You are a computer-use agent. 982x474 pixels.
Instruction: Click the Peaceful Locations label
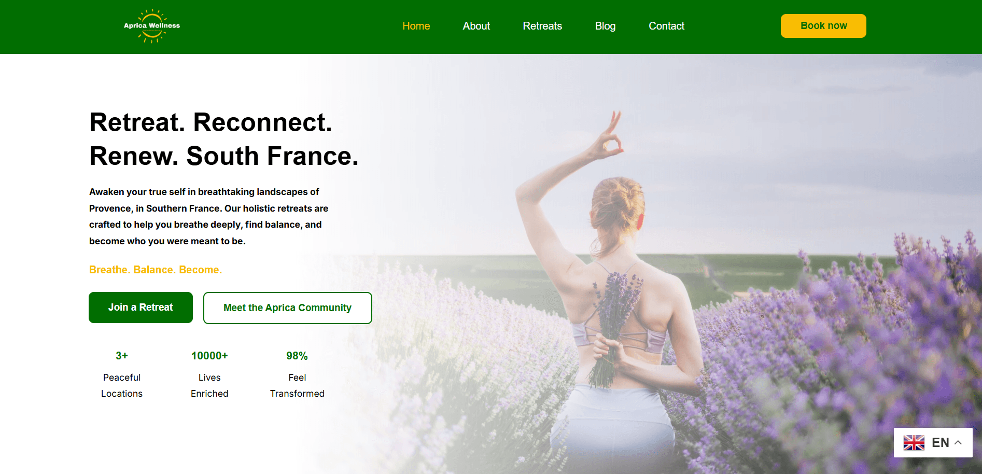click(x=122, y=385)
